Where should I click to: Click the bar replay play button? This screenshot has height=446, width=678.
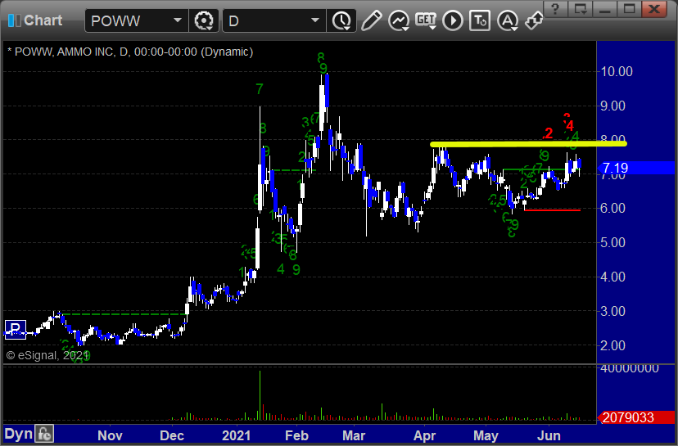click(453, 20)
